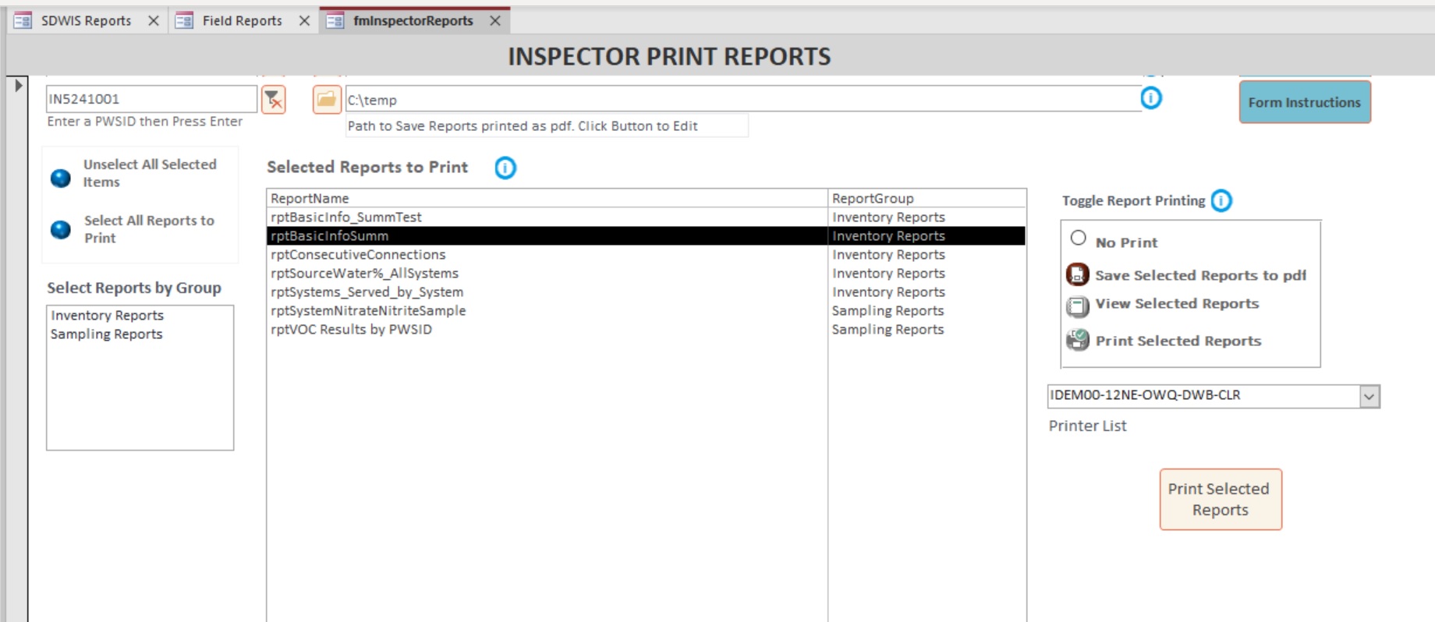This screenshot has width=1435, height=622.
Task: Switch to the Field Reports tab
Action: (242, 21)
